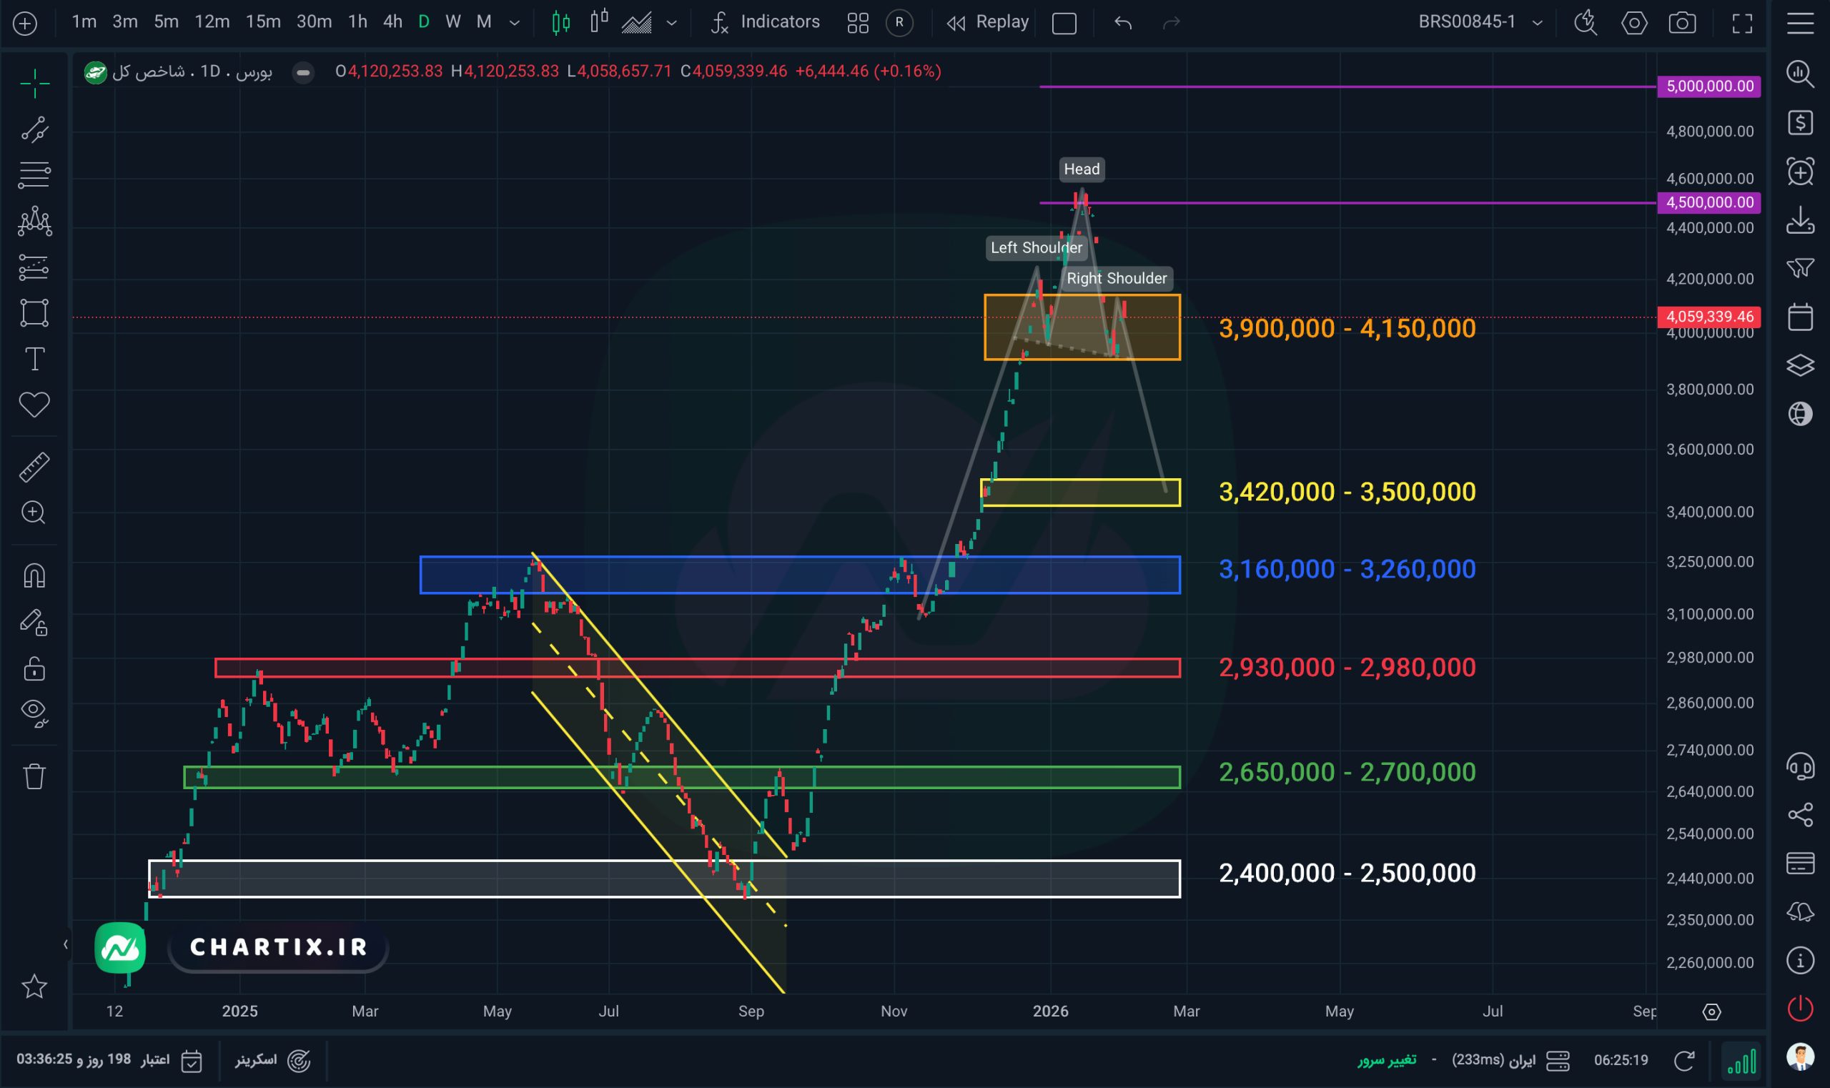Screen dimensions: 1830x1088
Task: Select the Text annotation tool
Action: click(34, 360)
